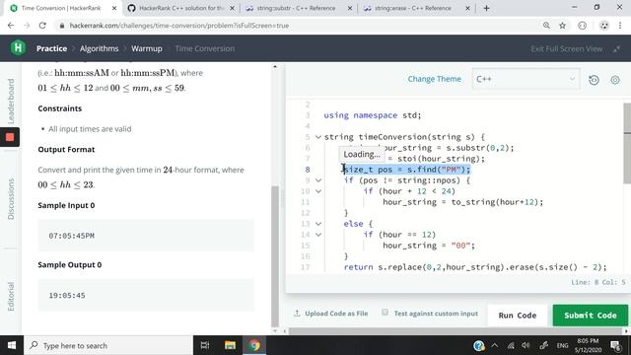Screen dimensions: 631x355
Task: Collapse the if block at line 9
Action: (317, 180)
